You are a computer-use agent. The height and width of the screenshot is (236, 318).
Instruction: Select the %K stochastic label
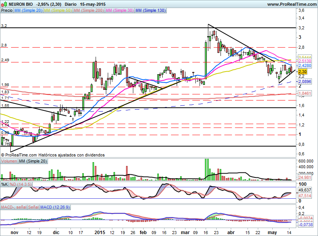pyautogui.click(x=5, y=184)
